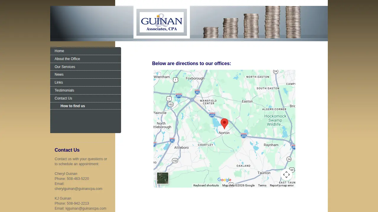Click the Wrentham label on the map

point(162,77)
